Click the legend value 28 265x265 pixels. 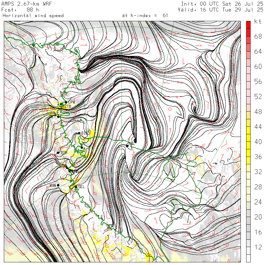[258, 187]
